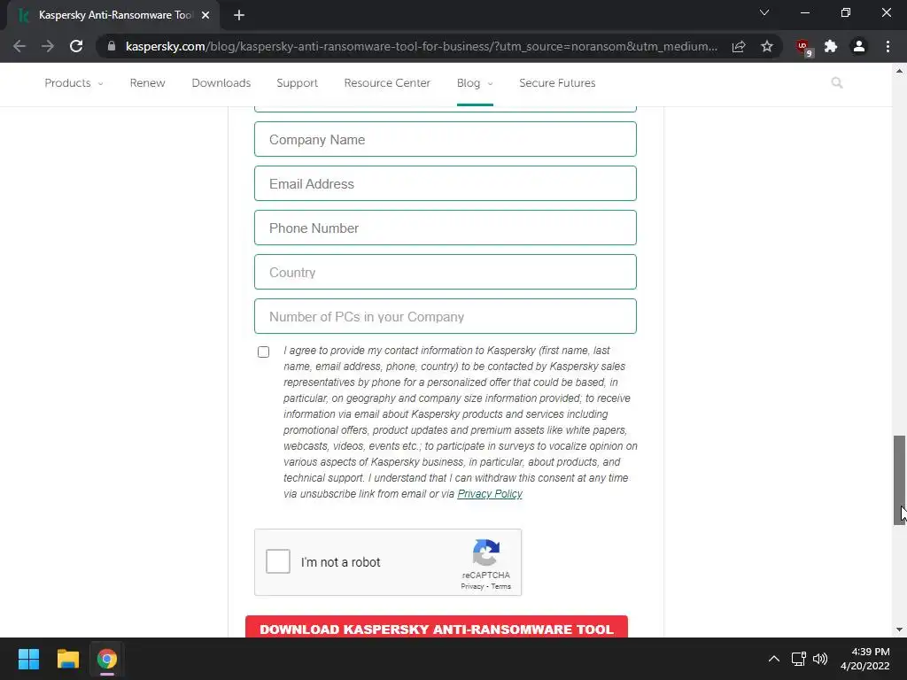Open Windows Start menu
Image resolution: width=907 pixels, height=680 pixels.
28,659
